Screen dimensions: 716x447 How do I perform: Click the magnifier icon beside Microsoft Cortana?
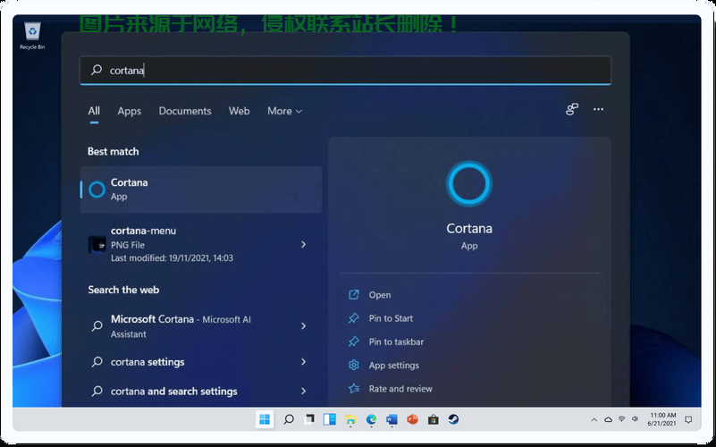coord(97,325)
